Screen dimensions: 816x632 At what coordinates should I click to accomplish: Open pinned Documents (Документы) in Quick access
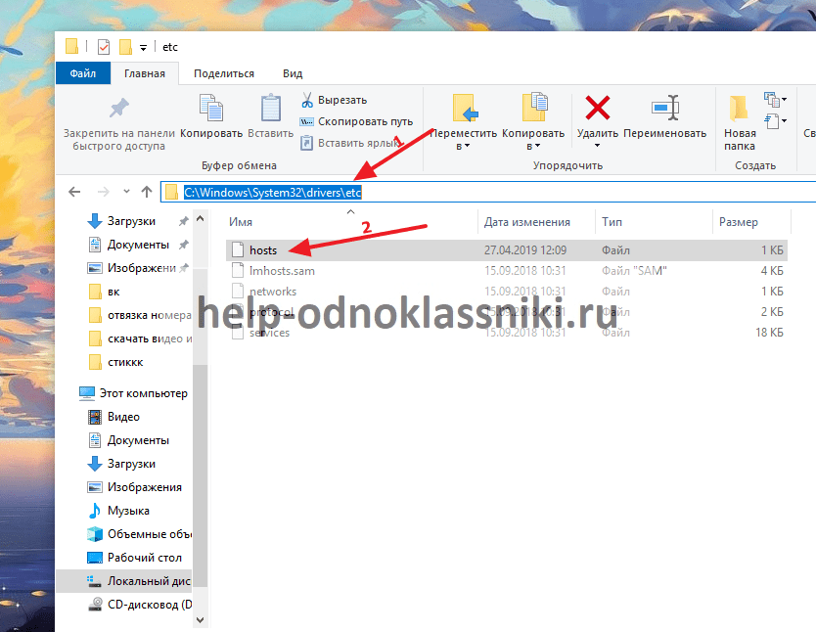click(138, 245)
